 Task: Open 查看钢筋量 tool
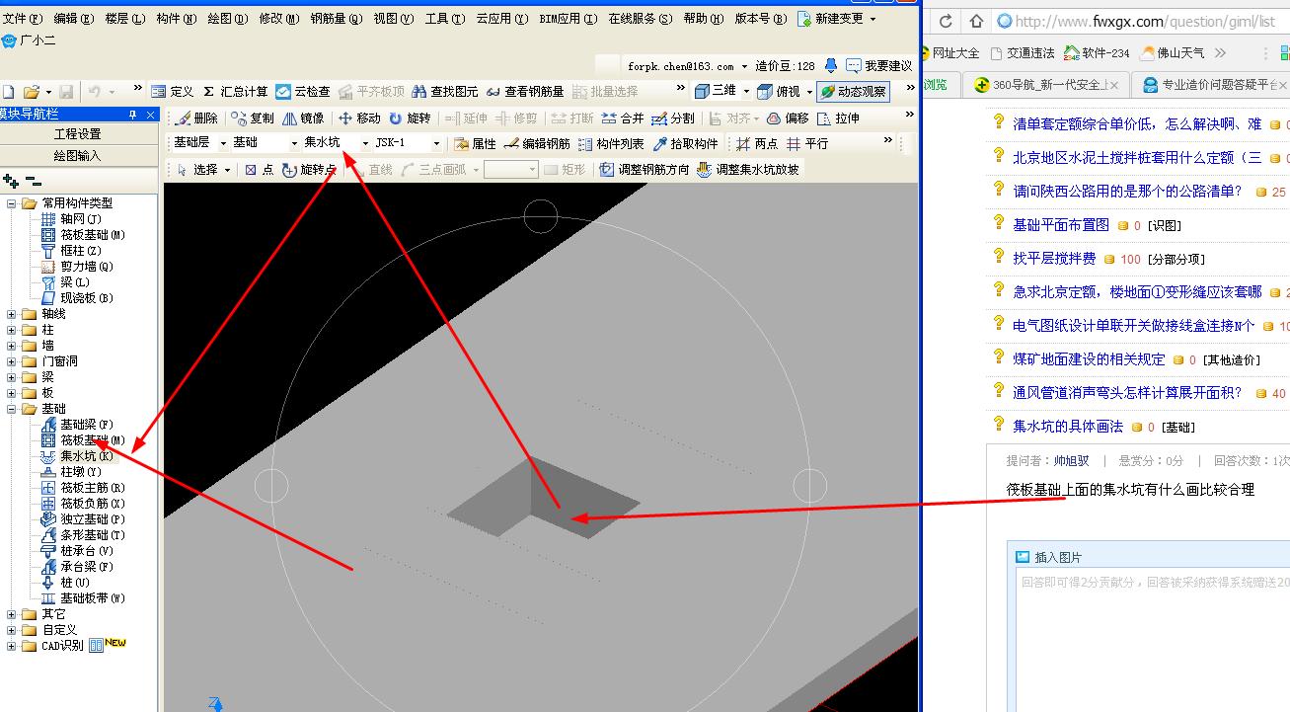click(525, 91)
